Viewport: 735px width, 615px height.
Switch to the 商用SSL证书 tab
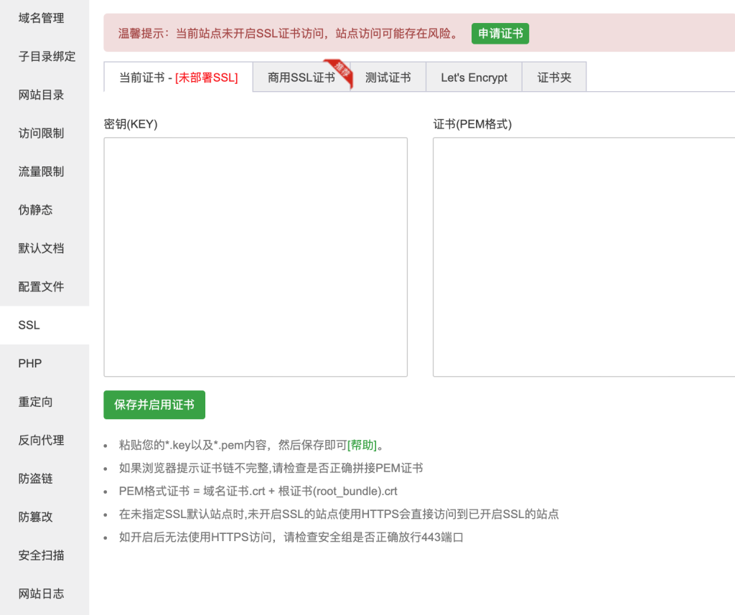(302, 76)
